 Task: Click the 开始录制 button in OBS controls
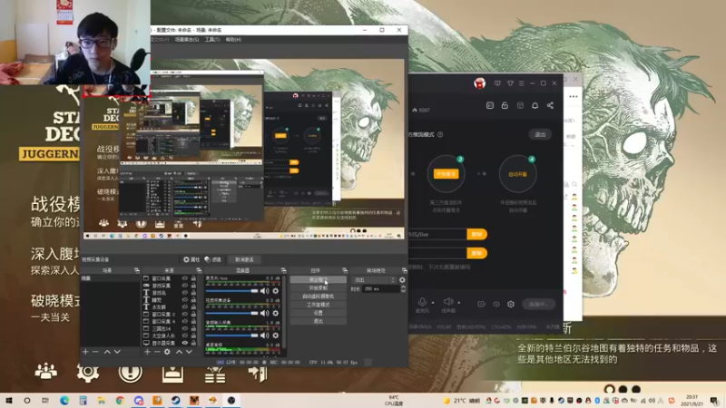point(319,287)
